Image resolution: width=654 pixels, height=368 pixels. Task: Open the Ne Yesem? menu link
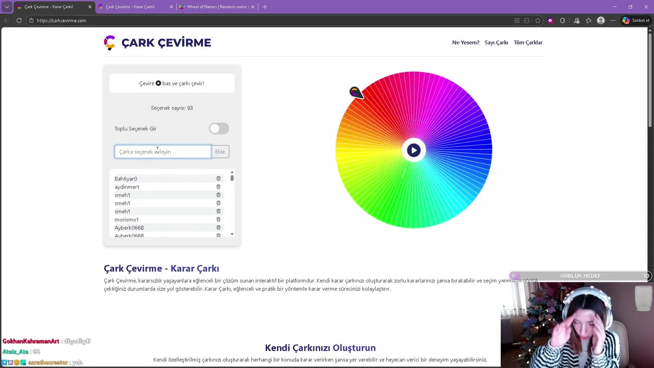tap(465, 42)
